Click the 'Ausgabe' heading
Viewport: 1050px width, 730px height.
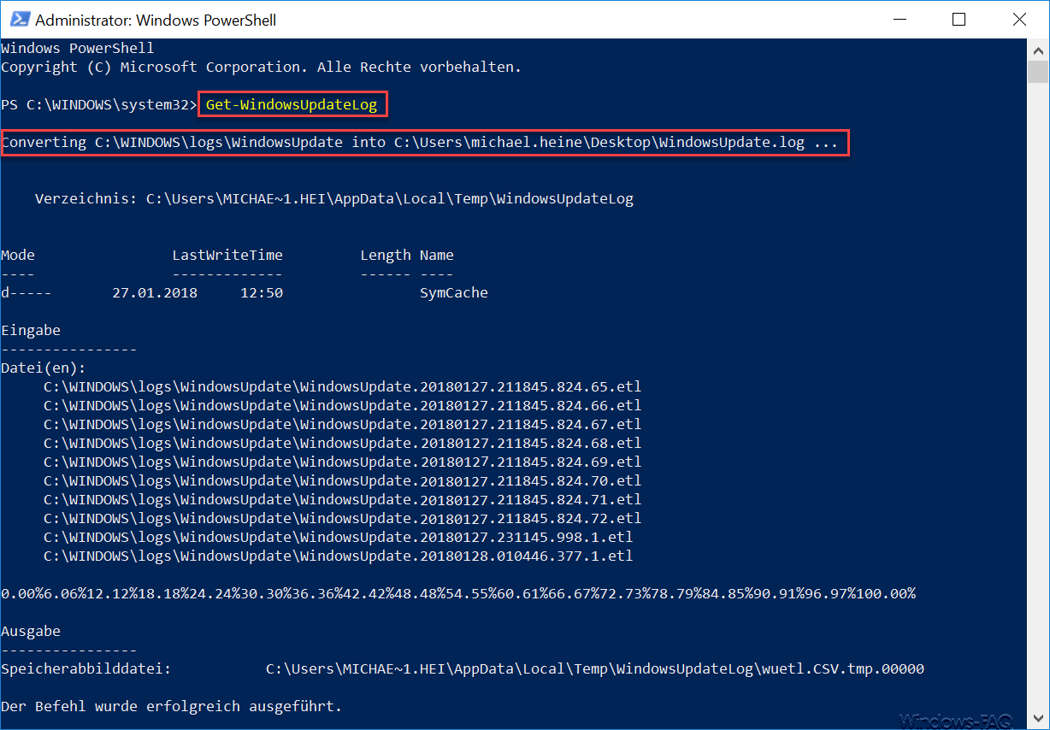31,631
